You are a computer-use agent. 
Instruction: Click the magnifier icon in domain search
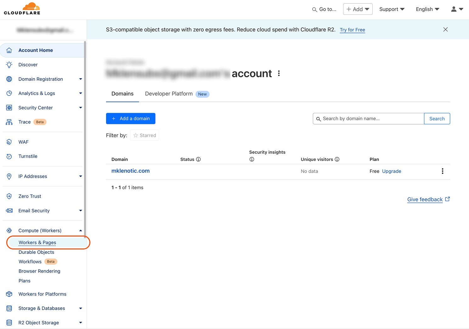319,119
